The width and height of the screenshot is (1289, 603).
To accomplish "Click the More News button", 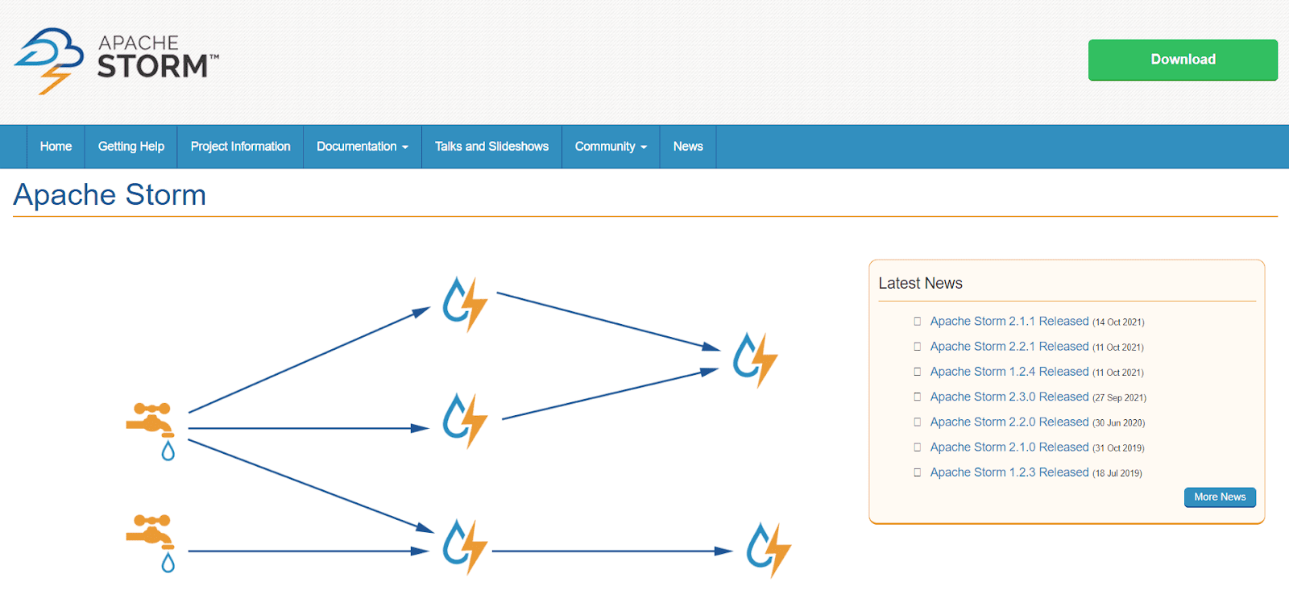I will click(1220, 497).
